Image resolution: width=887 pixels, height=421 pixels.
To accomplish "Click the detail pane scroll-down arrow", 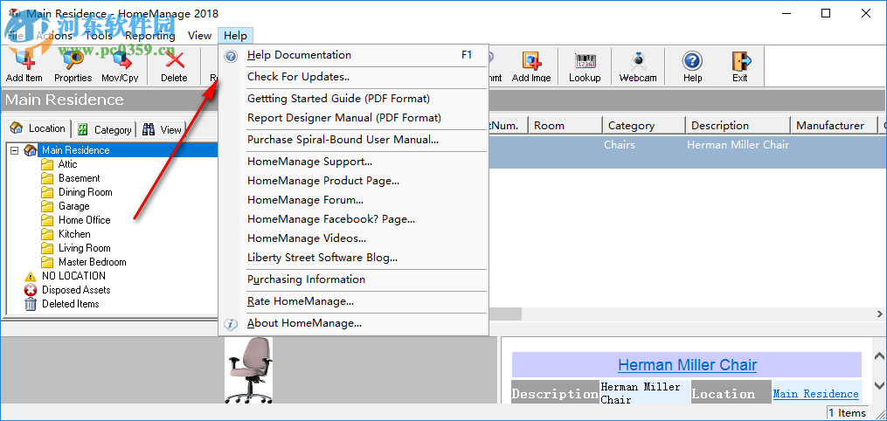I will point(879,386).
